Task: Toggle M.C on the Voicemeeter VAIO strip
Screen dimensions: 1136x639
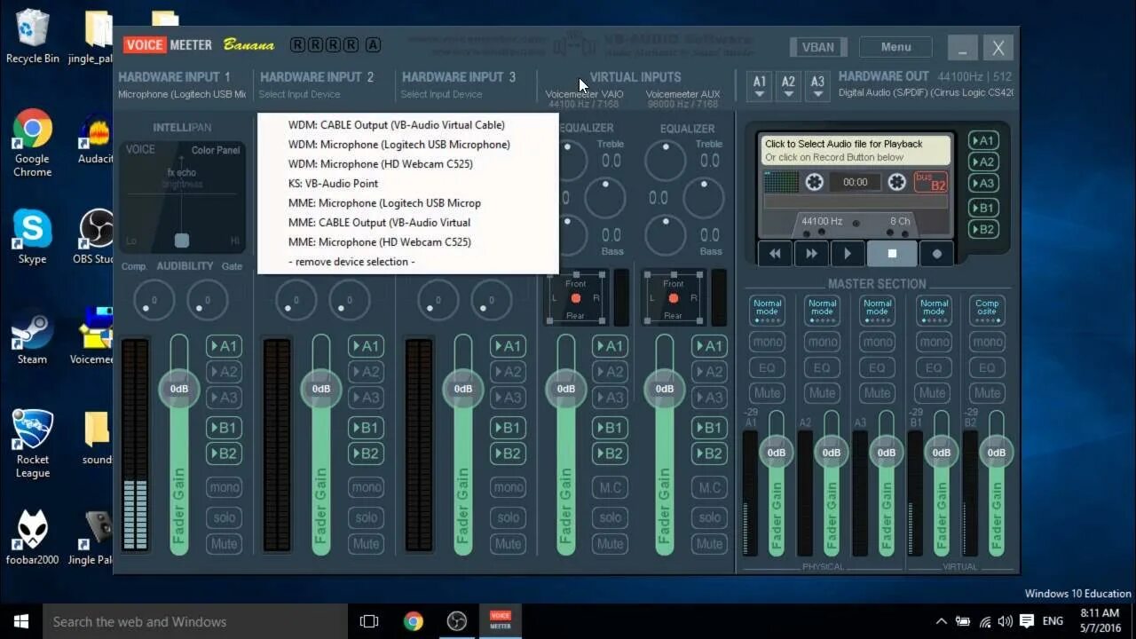Action: coord(610,487)
